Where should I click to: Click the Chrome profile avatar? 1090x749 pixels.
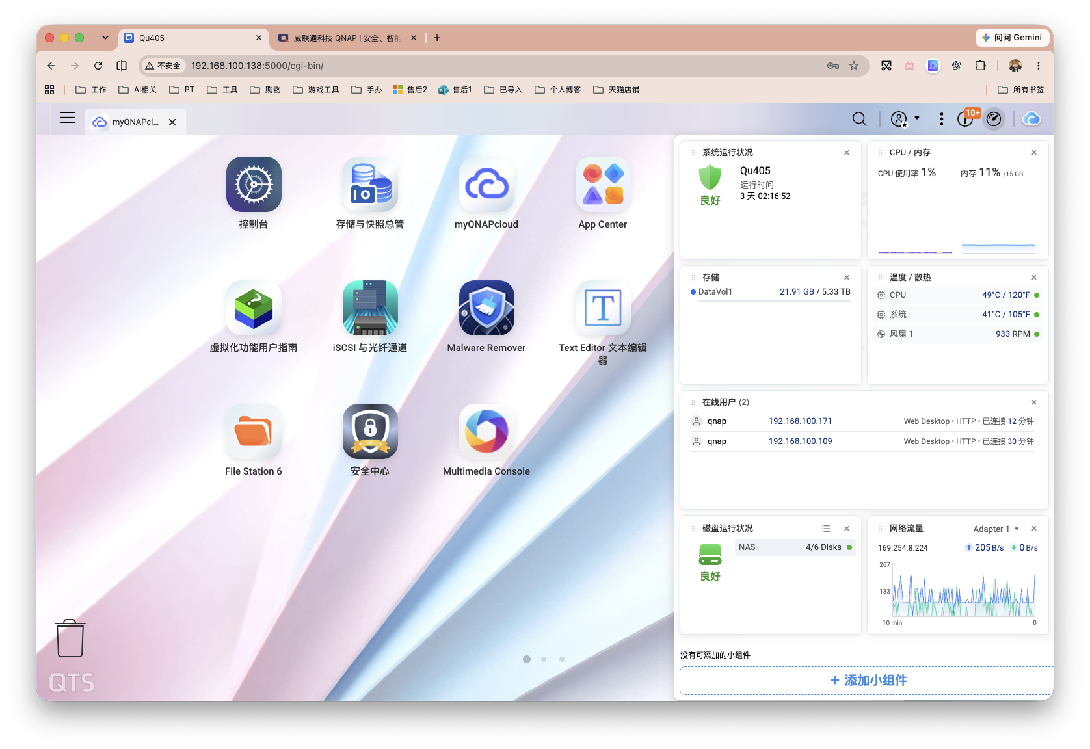pyautogui.click(x=1015, y=66)
